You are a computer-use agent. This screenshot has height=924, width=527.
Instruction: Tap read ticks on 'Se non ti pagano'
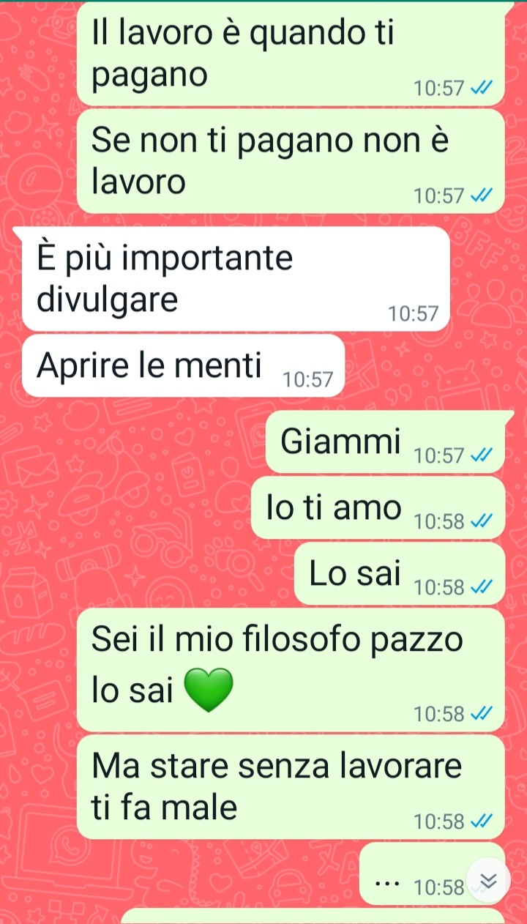click(x=481, y=196)
